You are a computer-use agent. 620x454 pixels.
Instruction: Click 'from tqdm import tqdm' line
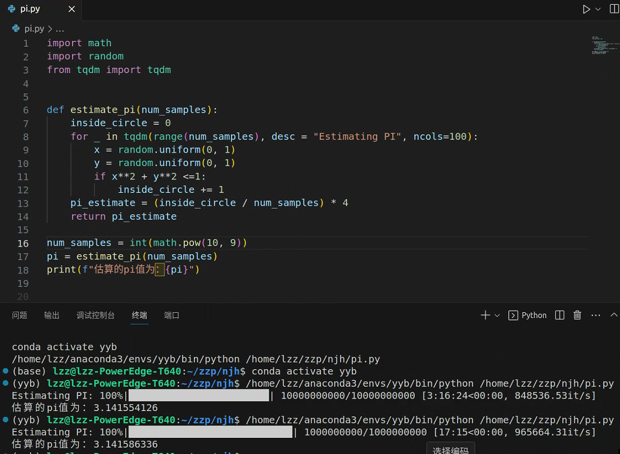(x=109, y=70)
